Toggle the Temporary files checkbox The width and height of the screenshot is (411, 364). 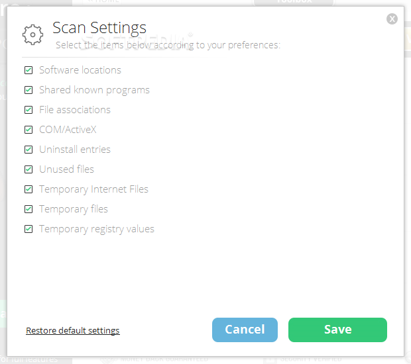29,209
